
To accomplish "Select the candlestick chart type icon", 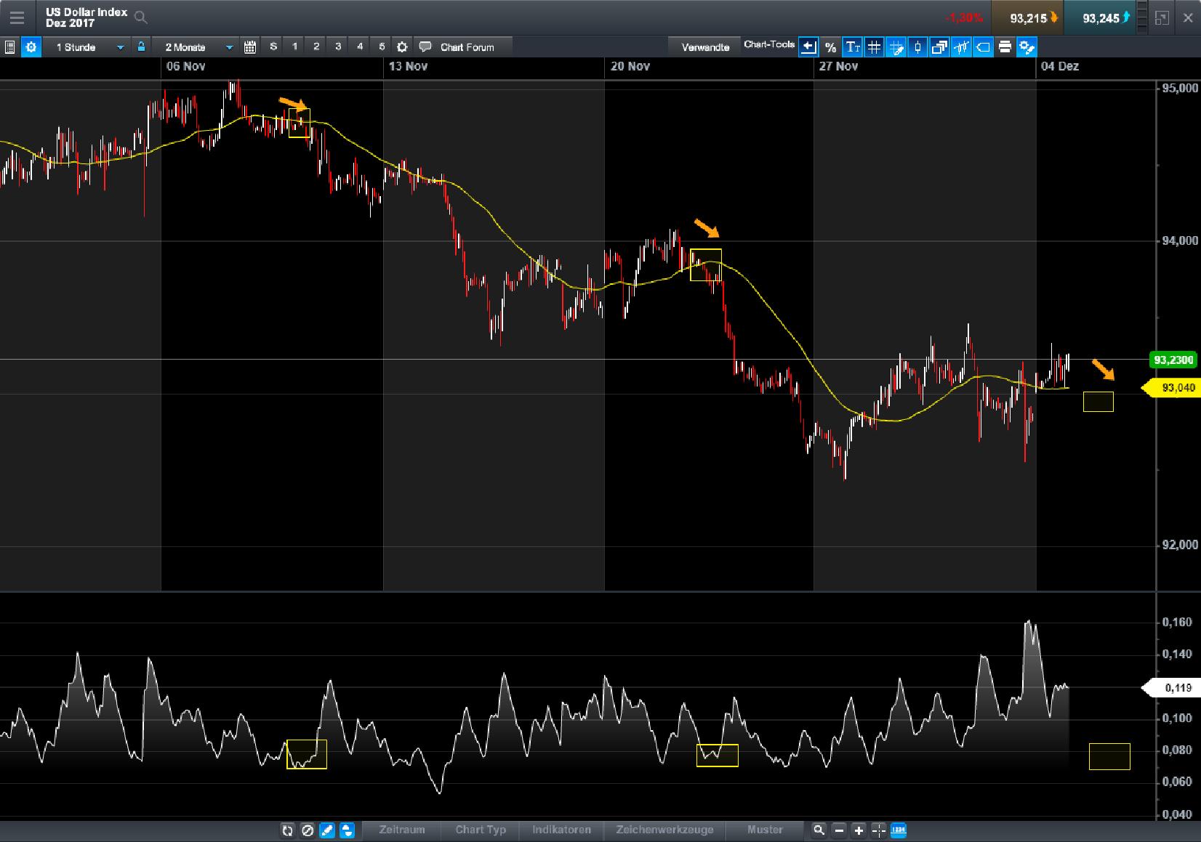I will coord(917,46).
